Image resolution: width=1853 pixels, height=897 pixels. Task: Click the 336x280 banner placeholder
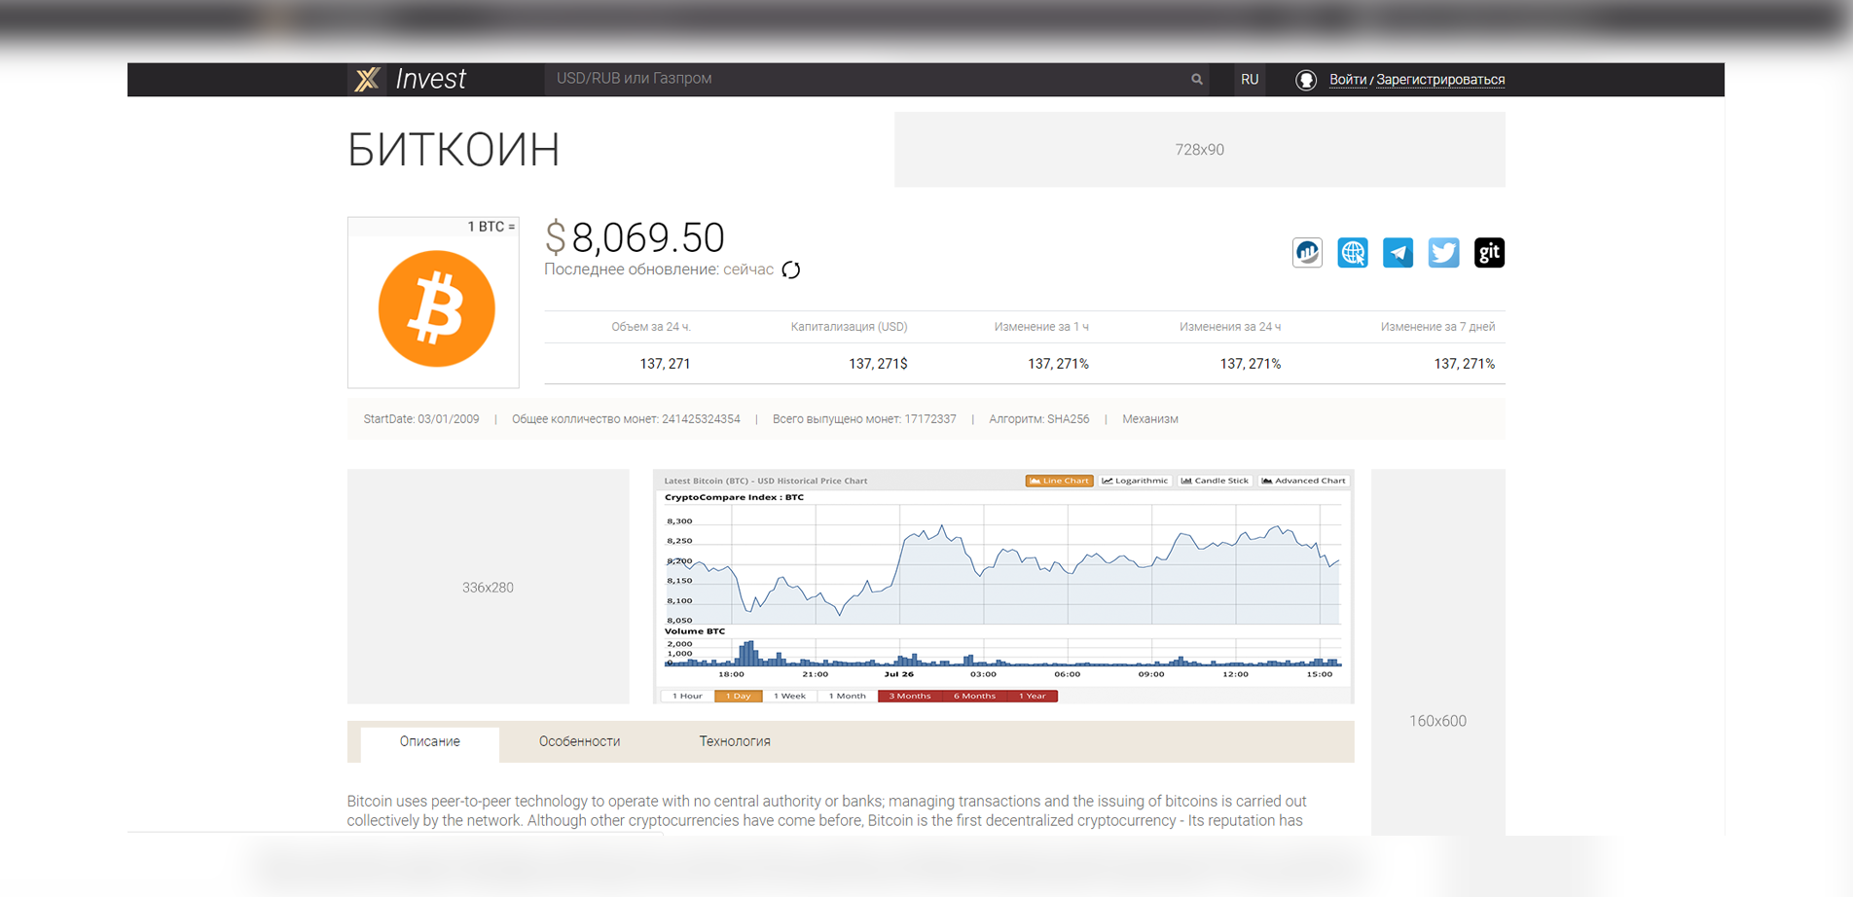(488, 587)
